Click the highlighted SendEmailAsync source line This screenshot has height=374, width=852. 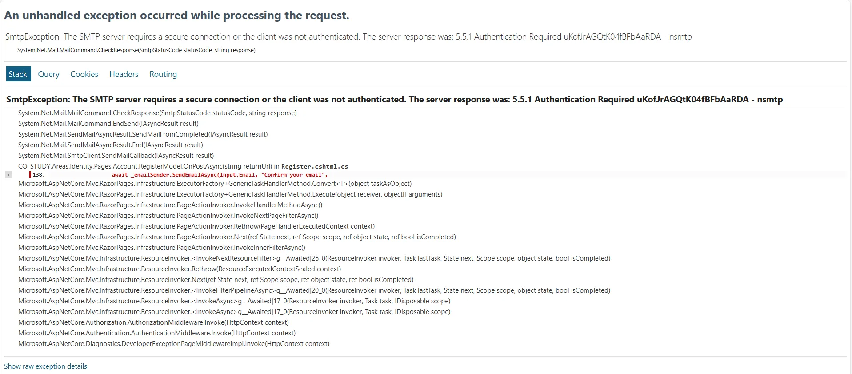pos(220,175)
